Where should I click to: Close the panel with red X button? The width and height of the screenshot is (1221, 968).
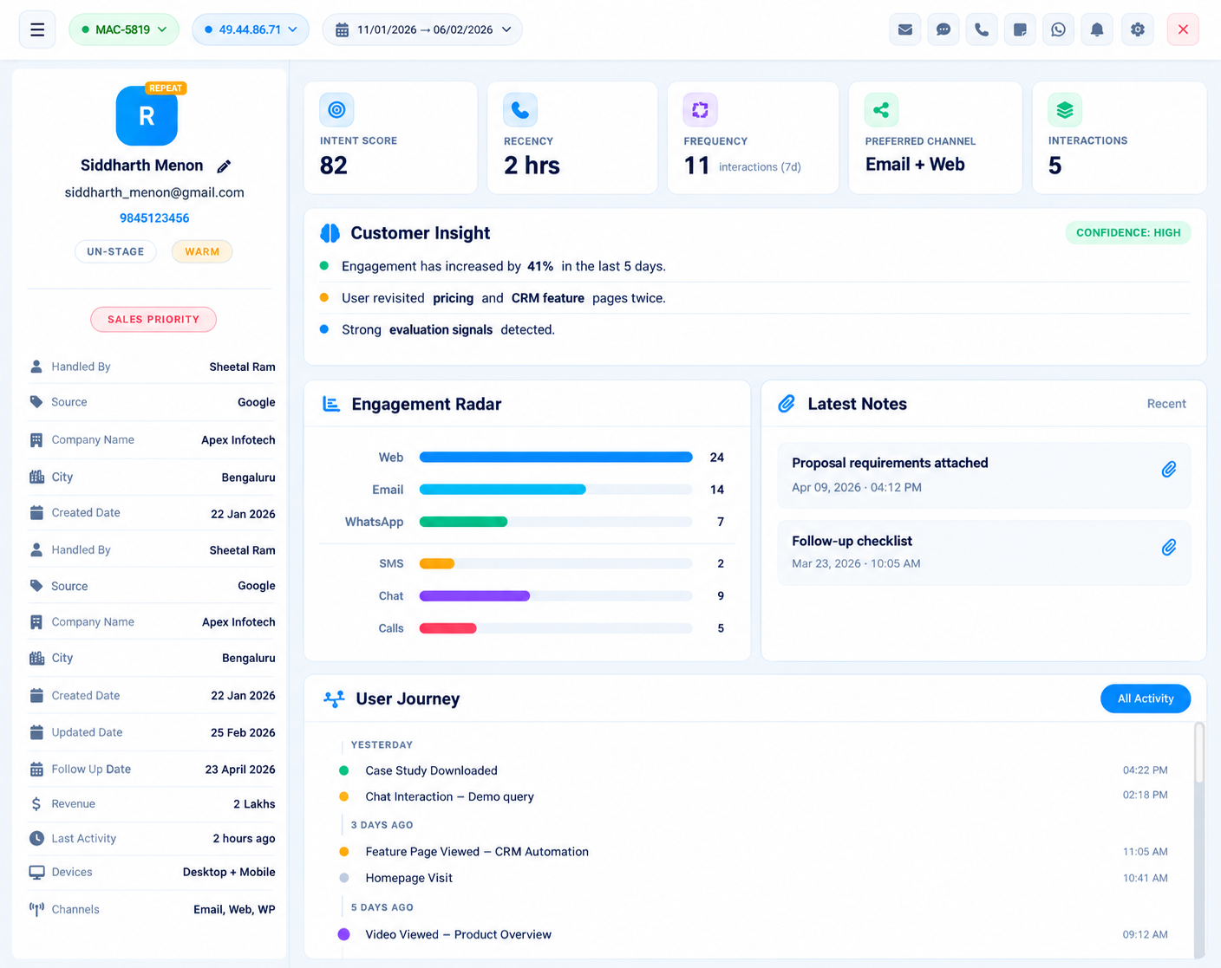pos(1183,29)
